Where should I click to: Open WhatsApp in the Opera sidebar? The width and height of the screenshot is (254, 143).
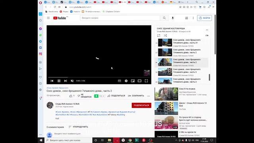(x=40, y=35)
